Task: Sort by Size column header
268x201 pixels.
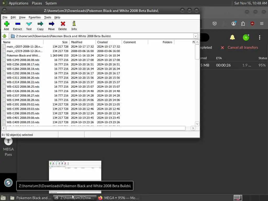Action: click(57, 42)
